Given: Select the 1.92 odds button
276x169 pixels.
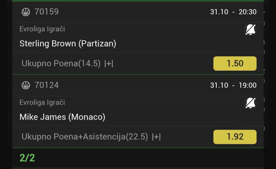Looking at the screenshot, I should (x=235, y=137).
